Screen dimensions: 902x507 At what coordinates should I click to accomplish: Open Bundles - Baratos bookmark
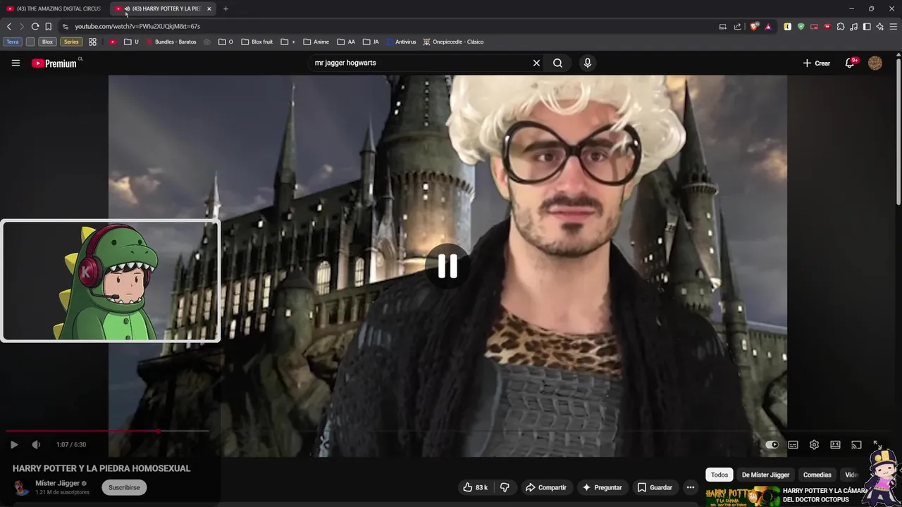pyautogui.click(x=171, y=42)
